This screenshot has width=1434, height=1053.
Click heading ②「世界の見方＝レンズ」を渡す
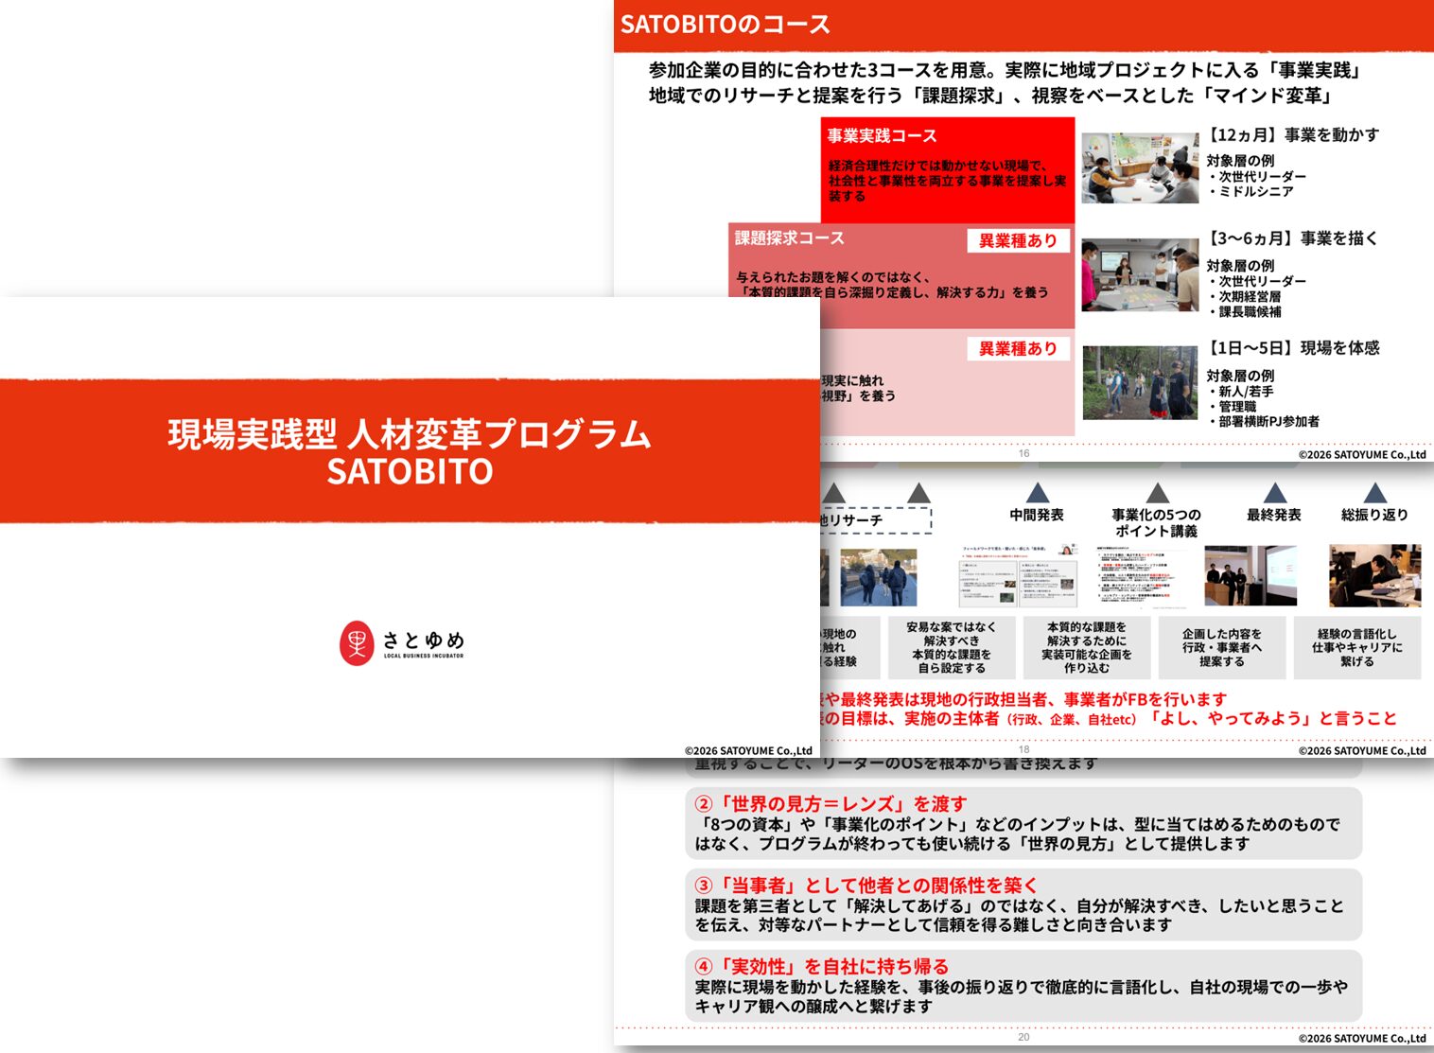coord(831,804)
